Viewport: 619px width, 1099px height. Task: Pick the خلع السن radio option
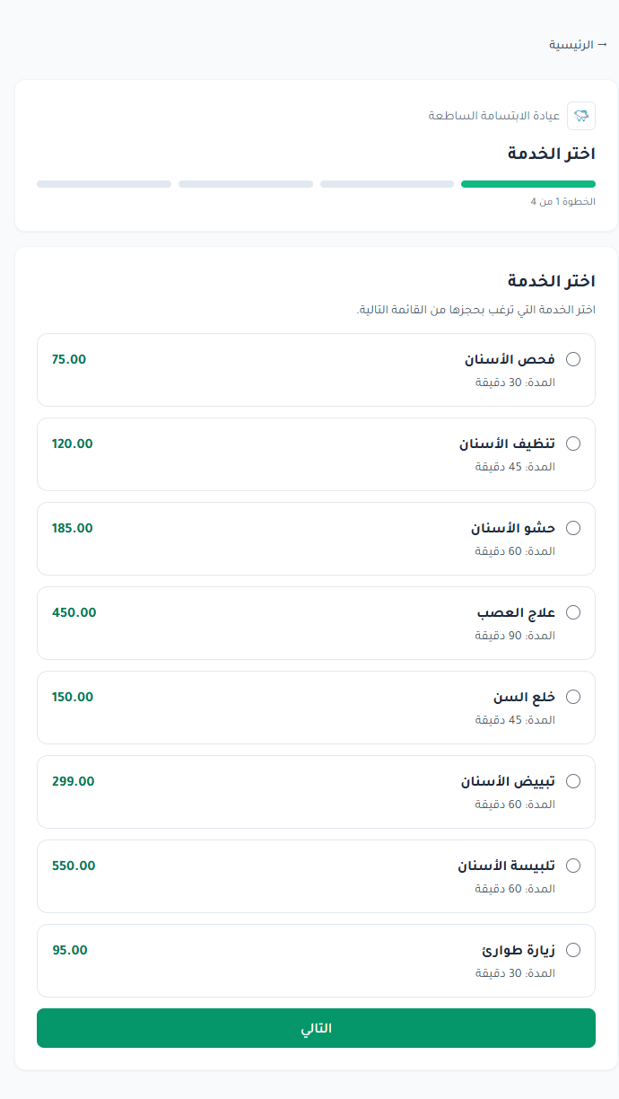click(x=573, y=697)
